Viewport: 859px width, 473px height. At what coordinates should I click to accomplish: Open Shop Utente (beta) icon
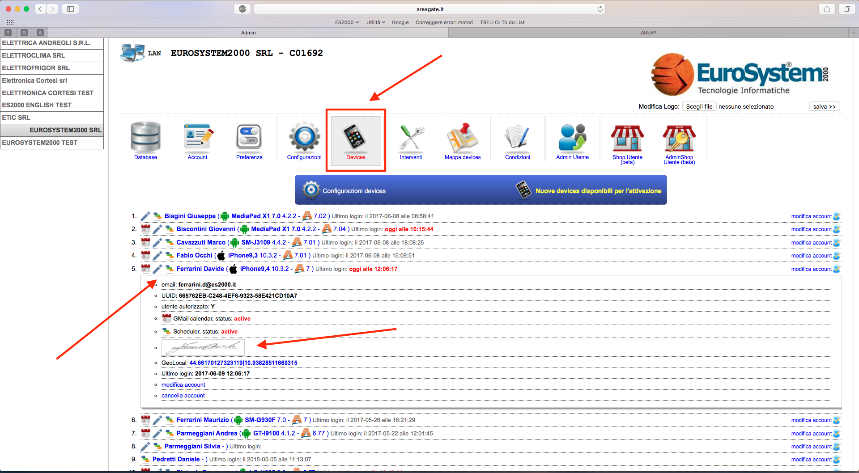[627, 139]
